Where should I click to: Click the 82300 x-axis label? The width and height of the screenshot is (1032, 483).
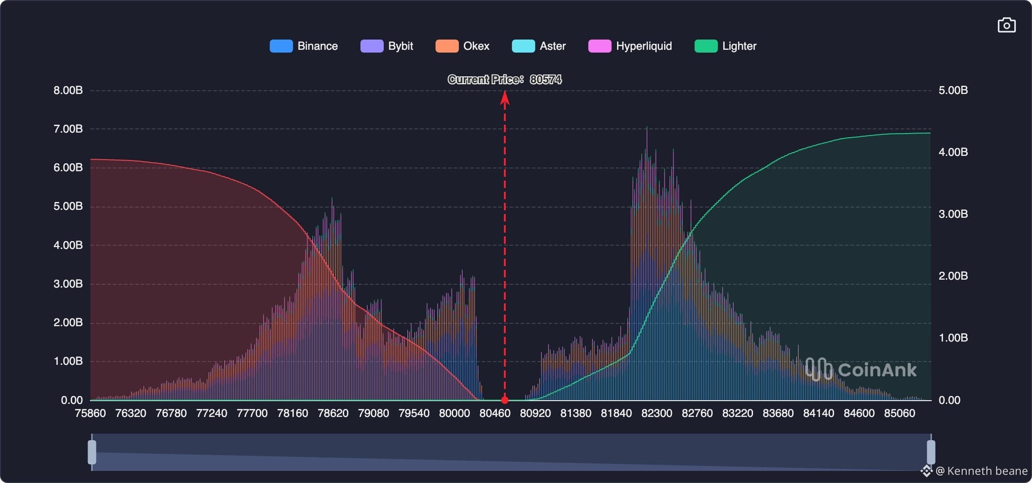point(657,413)
